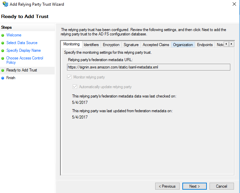
Task: Cancel the relying party trust wizard
Action: (x=222, y=186)
